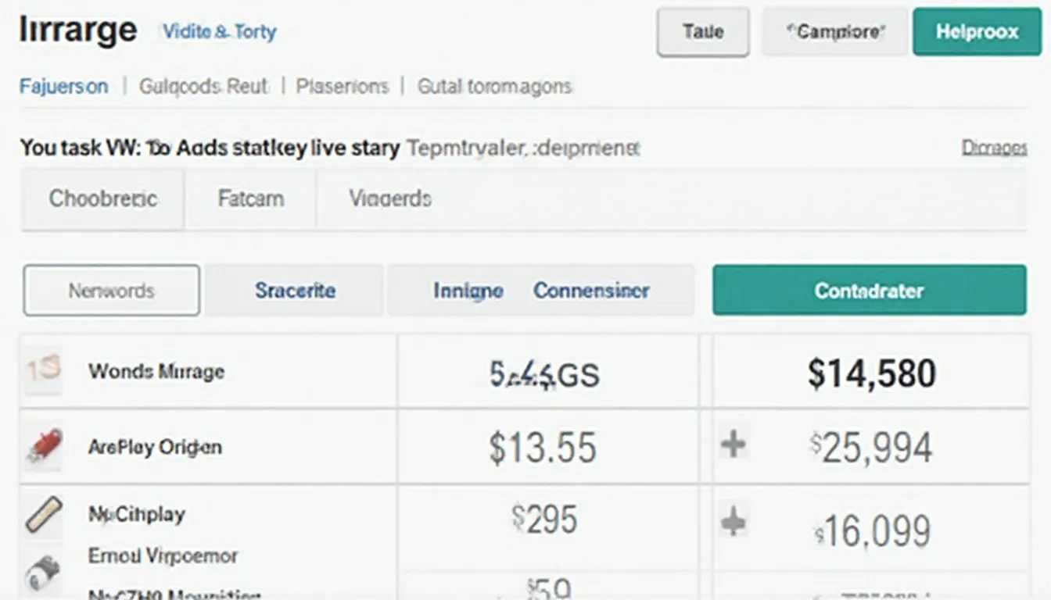Click the Campiore button
The image size is (1051, 600).
coord(835,32)
